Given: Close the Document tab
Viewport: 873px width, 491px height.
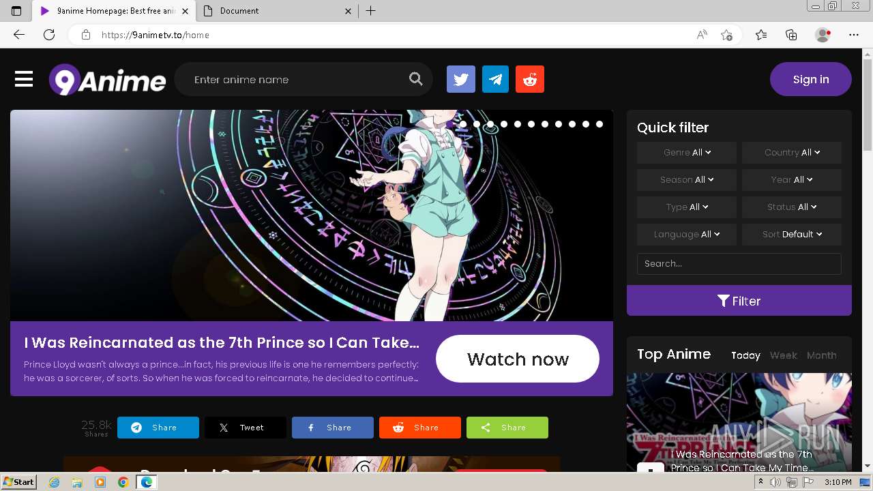Looking at the screenshot, I should pyautogui.click(x=348, y=11).
